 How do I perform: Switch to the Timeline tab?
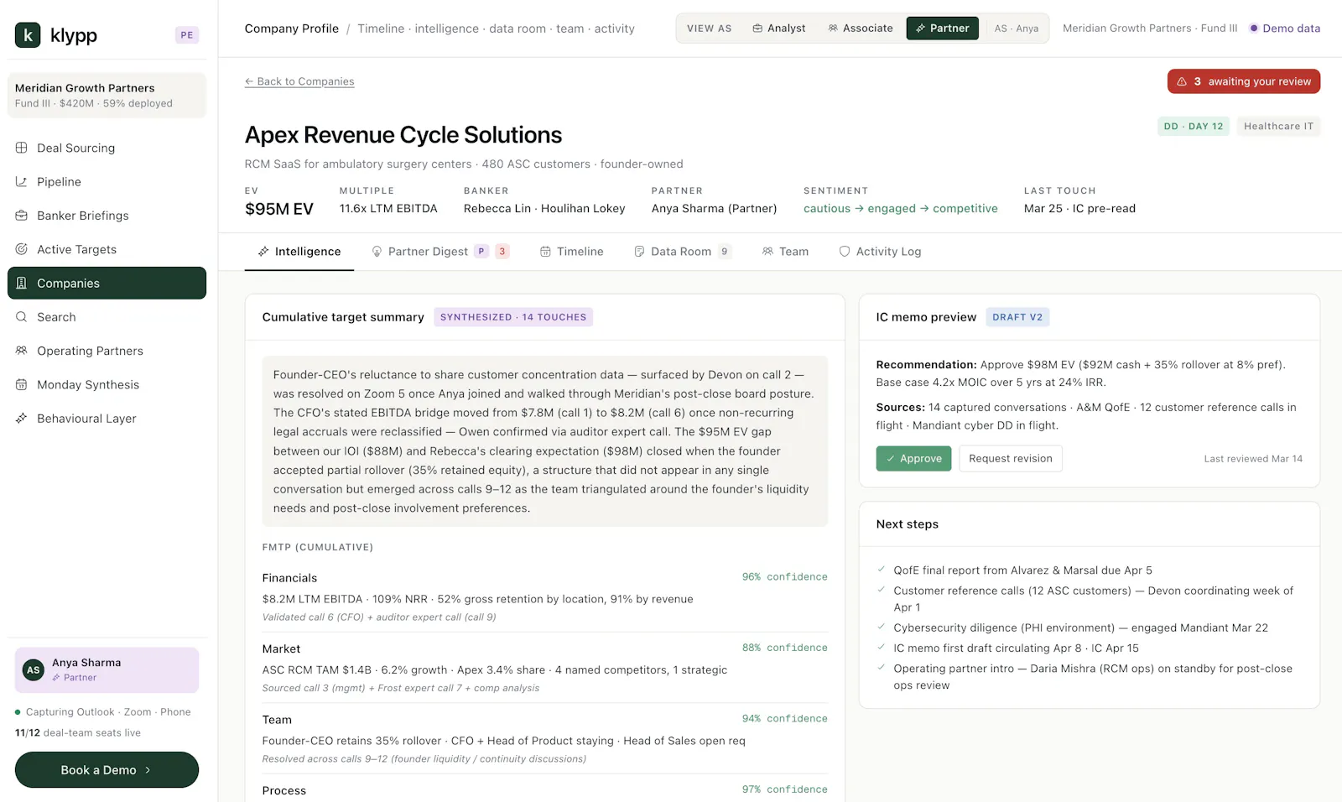click(x=571, y=252)
